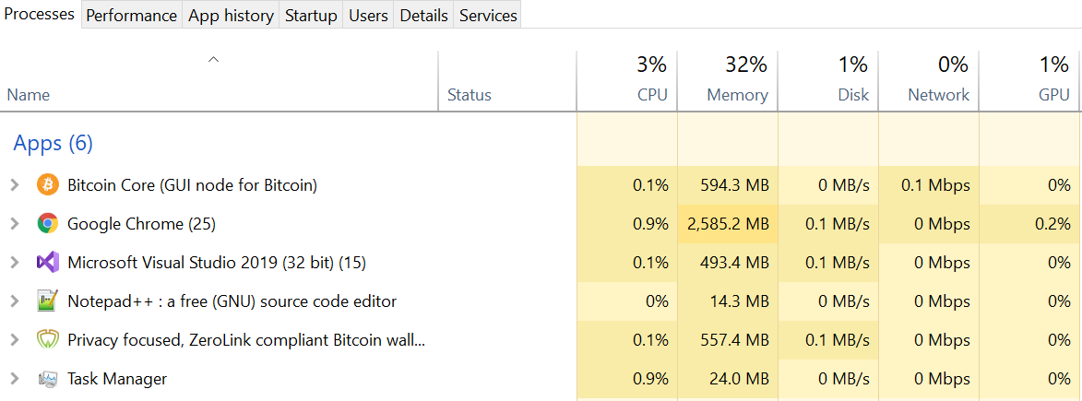Select Chrome's 2,585.2 MB memory cell

tap(727, 224)
